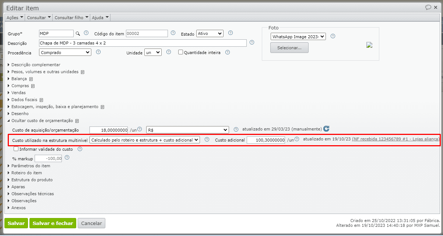443x236 pixels.
Task: Click the Grupo input field
Action: pyautogui.click(x=56, y=33)
